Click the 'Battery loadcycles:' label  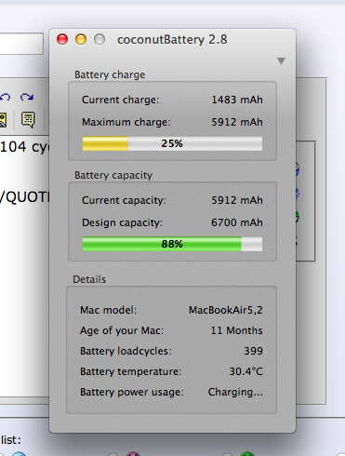pos(126,351)
